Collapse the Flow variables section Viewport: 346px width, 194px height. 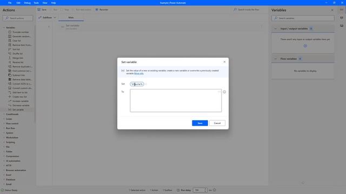click(275, 59)
